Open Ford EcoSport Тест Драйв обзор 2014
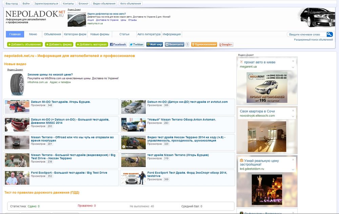The width and height of the screenshot is (339, 214). [187, 174]
